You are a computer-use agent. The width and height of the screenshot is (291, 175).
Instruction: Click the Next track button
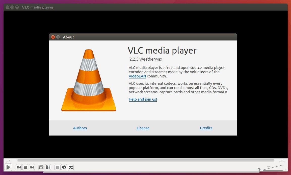31,167
